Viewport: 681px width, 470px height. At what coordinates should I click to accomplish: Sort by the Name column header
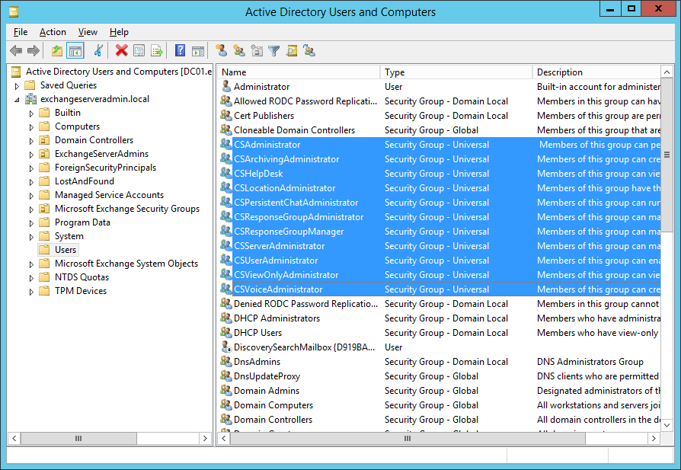point(299,72)
